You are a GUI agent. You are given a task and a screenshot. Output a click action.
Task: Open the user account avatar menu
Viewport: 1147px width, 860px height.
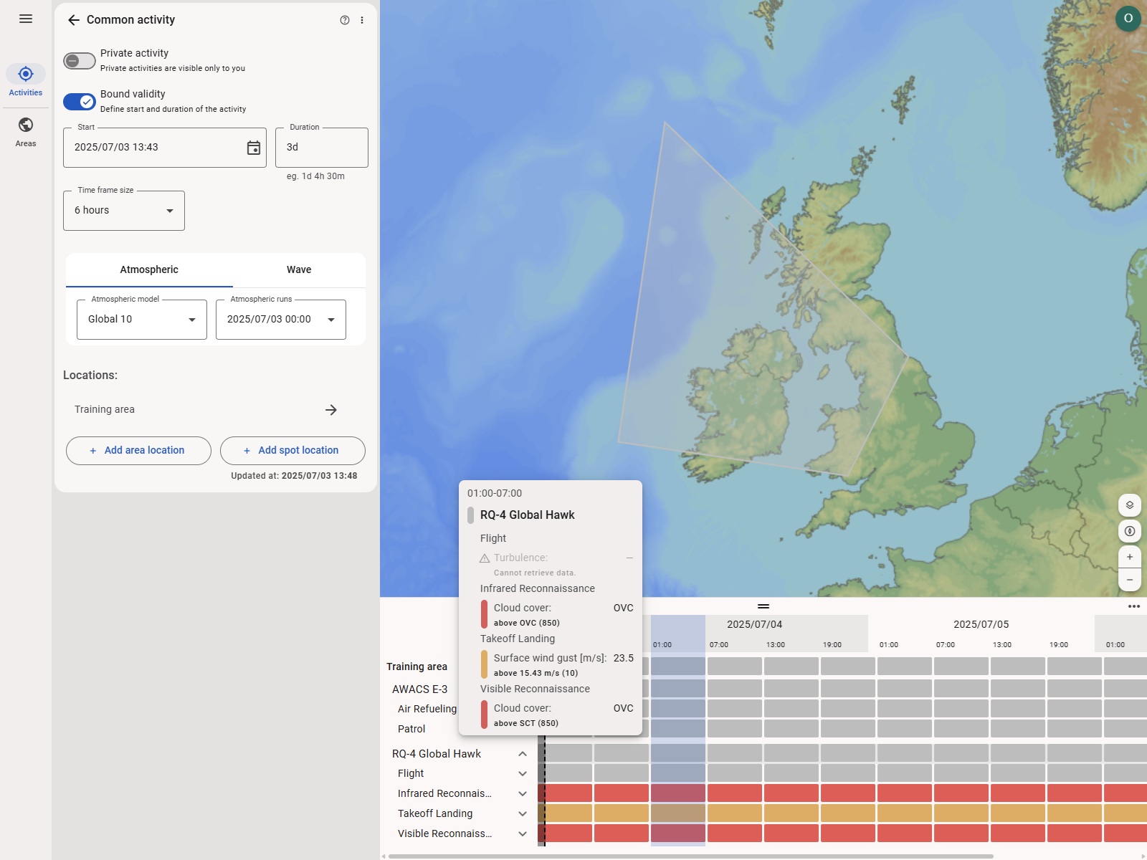(x=1128, y=19)
